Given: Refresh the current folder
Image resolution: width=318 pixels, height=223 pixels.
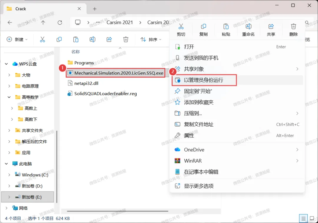Looking at the screenshot, I should pos(60,22).
